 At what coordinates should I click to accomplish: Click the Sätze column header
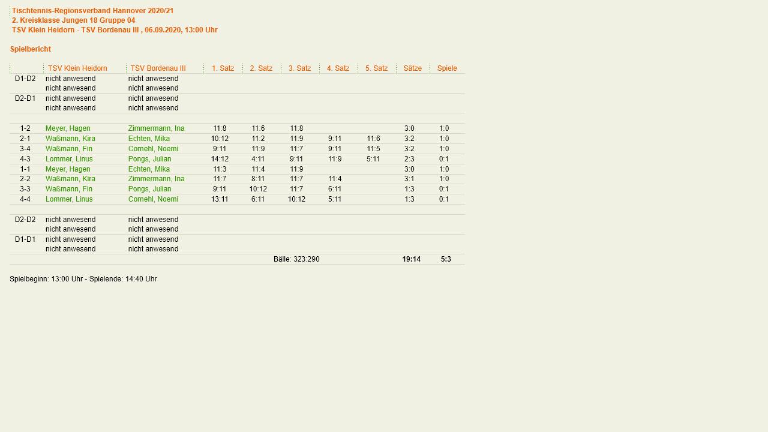[x=412, y=68]
